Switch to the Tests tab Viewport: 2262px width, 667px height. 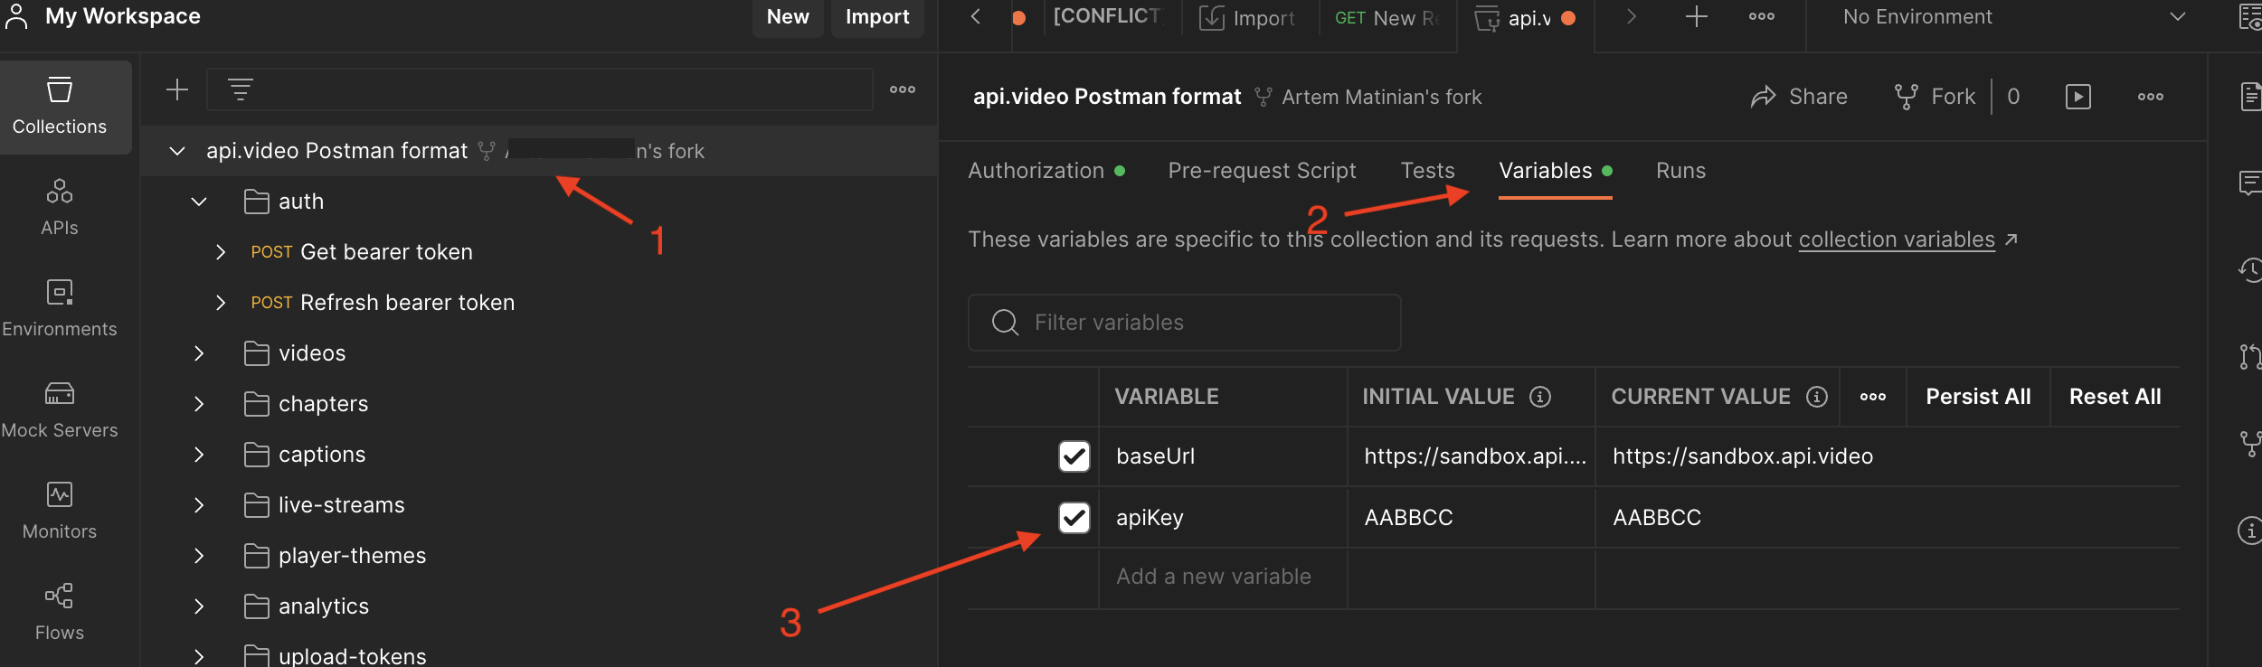1427,171
